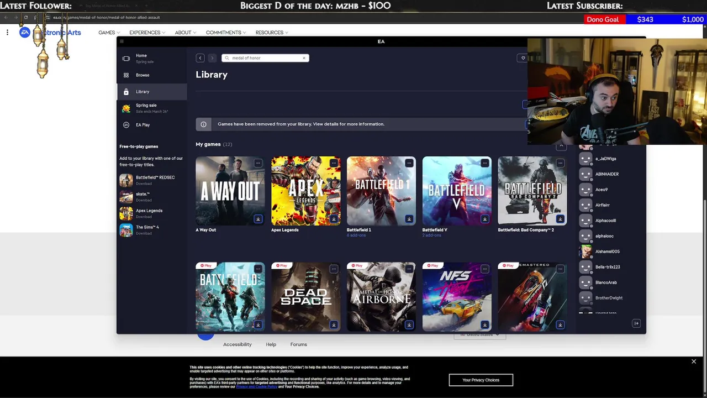Open the wishlist heart icon
This screenshot has width=707, height=398.
pyautogui.click(x=523, y=58)
